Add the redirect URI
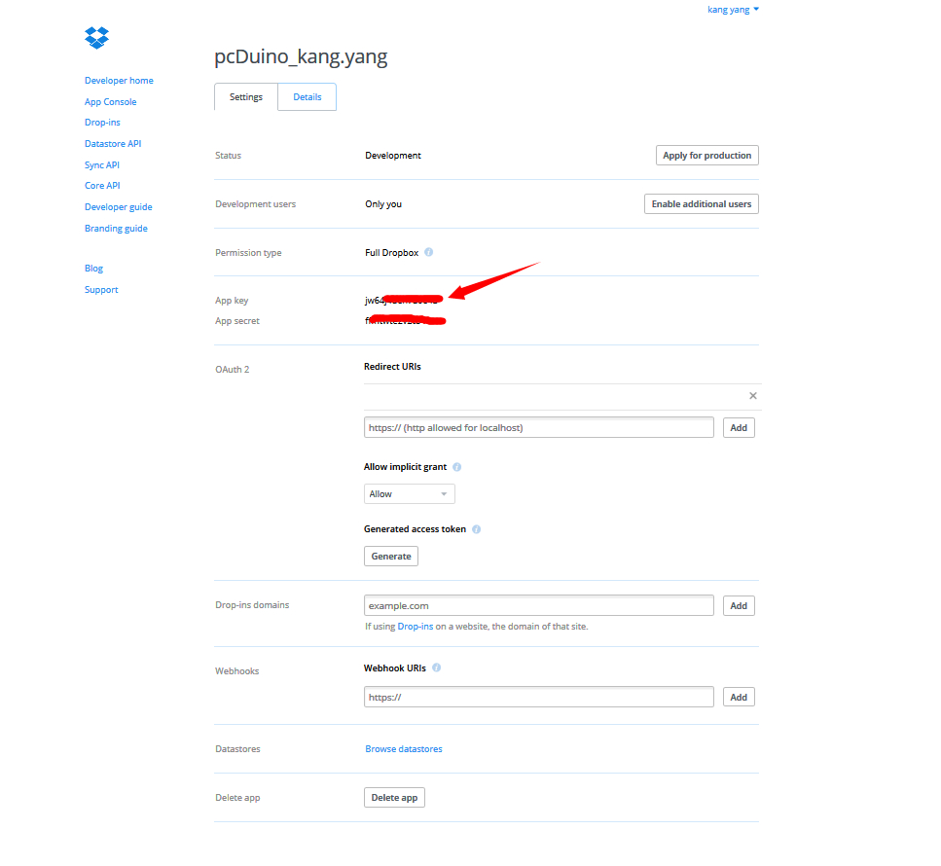The image size is (941, 866). 739,428
